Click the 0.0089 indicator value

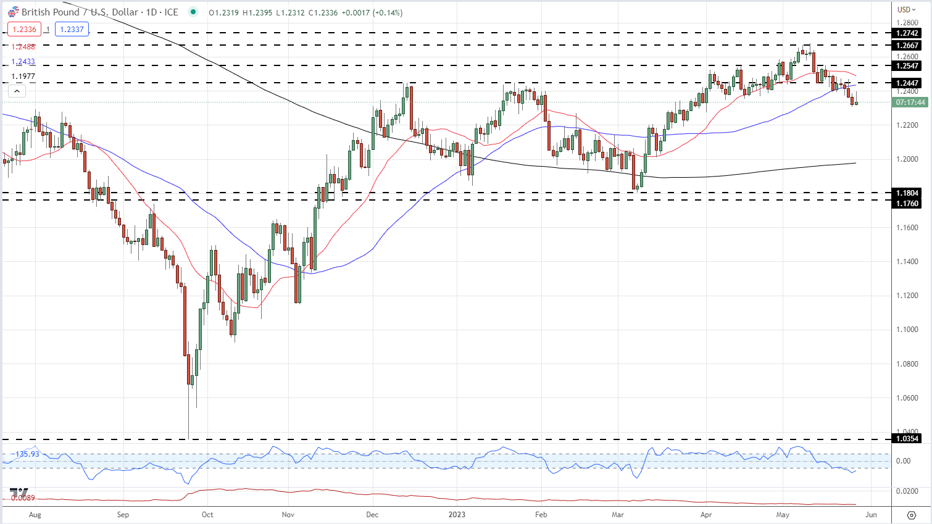(x=23, y=498)
